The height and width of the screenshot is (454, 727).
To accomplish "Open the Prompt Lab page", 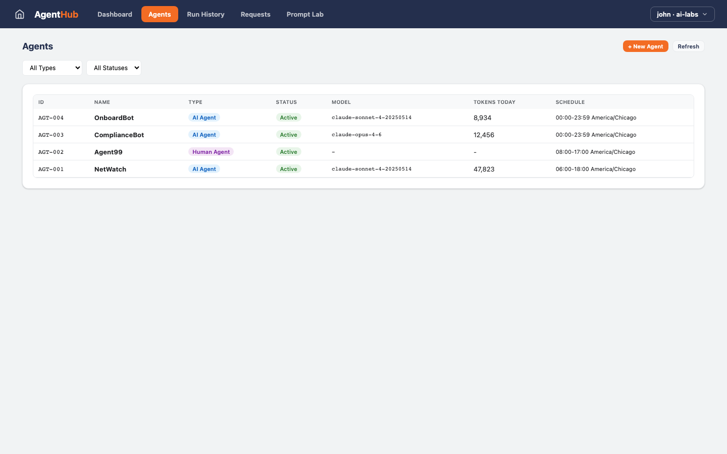I will 305,14.
